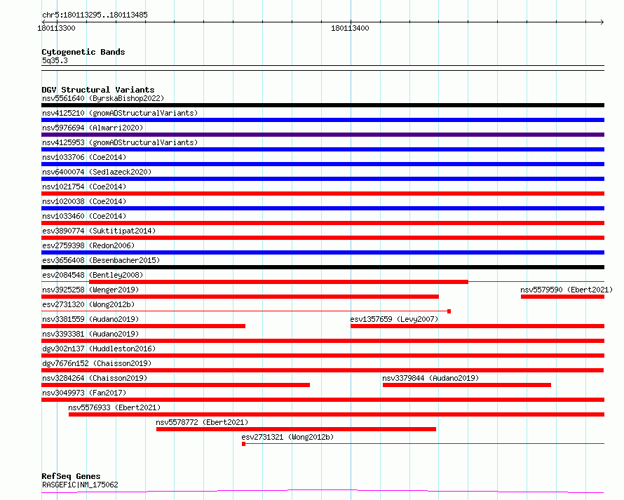Click the magenta RASGEF1C gene line
The width and height of the screenshot is (624, 500).
[x=323, y=492]
